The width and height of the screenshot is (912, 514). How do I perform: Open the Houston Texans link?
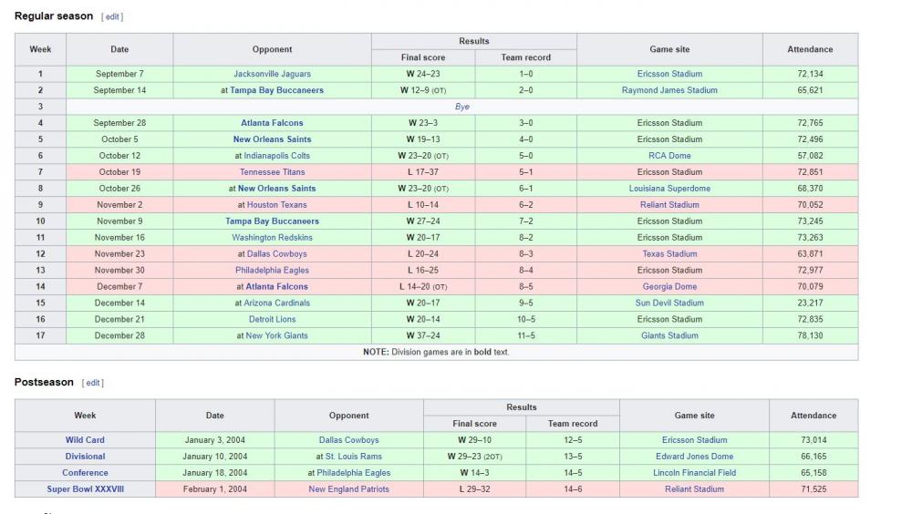(x=276, y=205)
